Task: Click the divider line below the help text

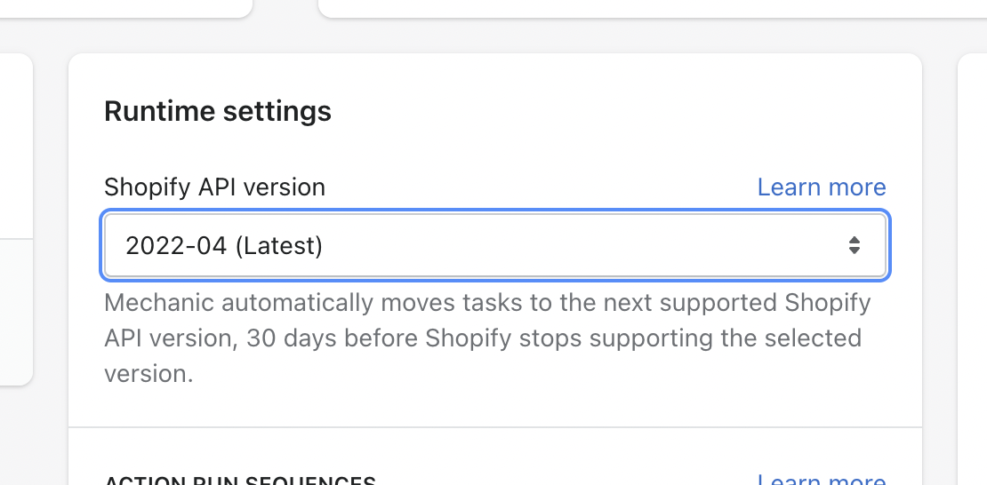Action: [494, 427]
